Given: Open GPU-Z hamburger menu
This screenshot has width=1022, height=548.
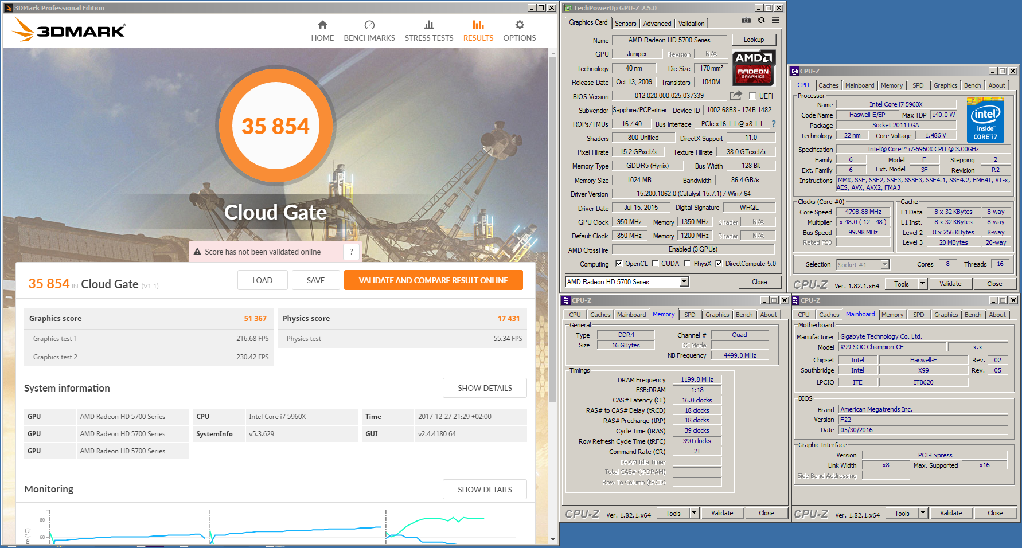Looking at the screenshot, I should [x=775, y=20].
